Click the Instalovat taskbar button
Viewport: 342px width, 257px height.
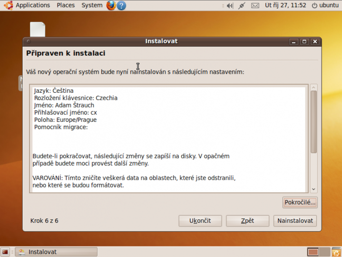[56, 252]
